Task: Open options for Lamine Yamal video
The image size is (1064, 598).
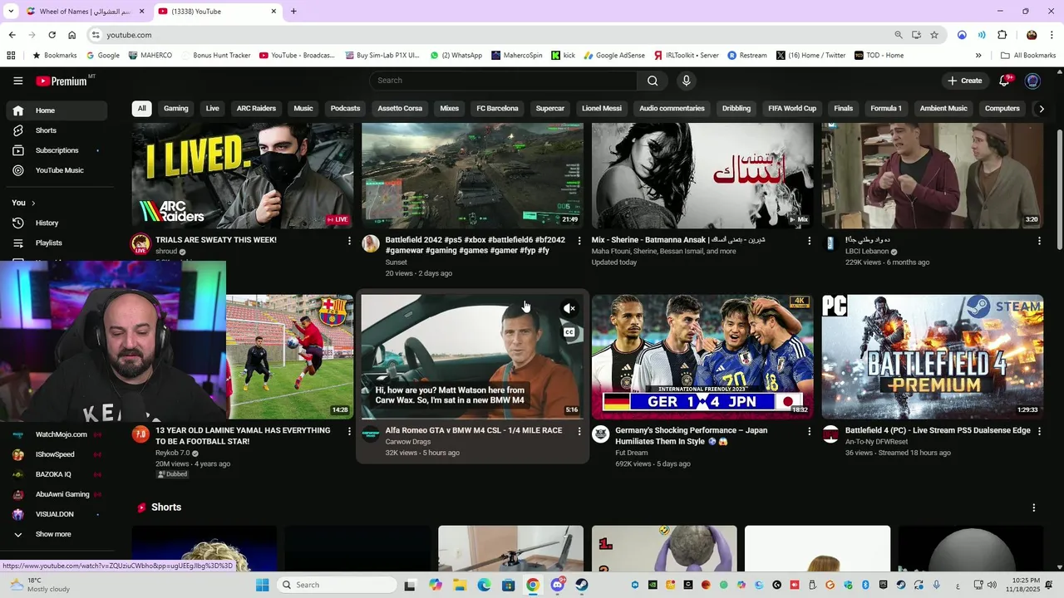Action: [x=349, y=432]
